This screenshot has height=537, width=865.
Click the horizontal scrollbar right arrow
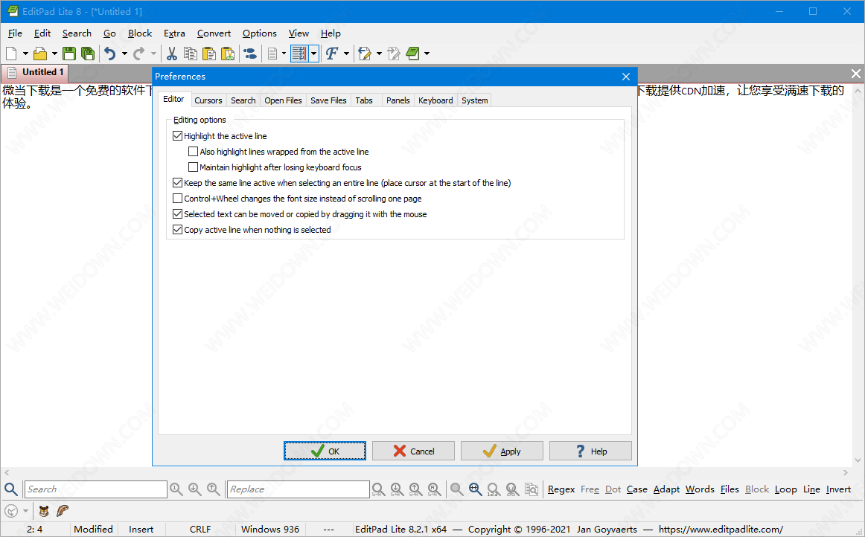click(x=845, y=472)
